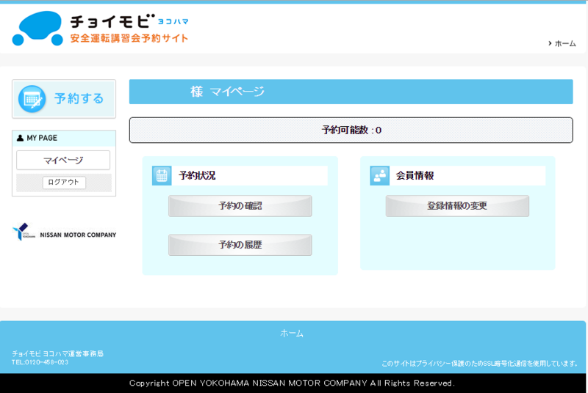
Task: Click the person icon beside MY PAGE
Action: pyautogui.click(x=21, y=138)
